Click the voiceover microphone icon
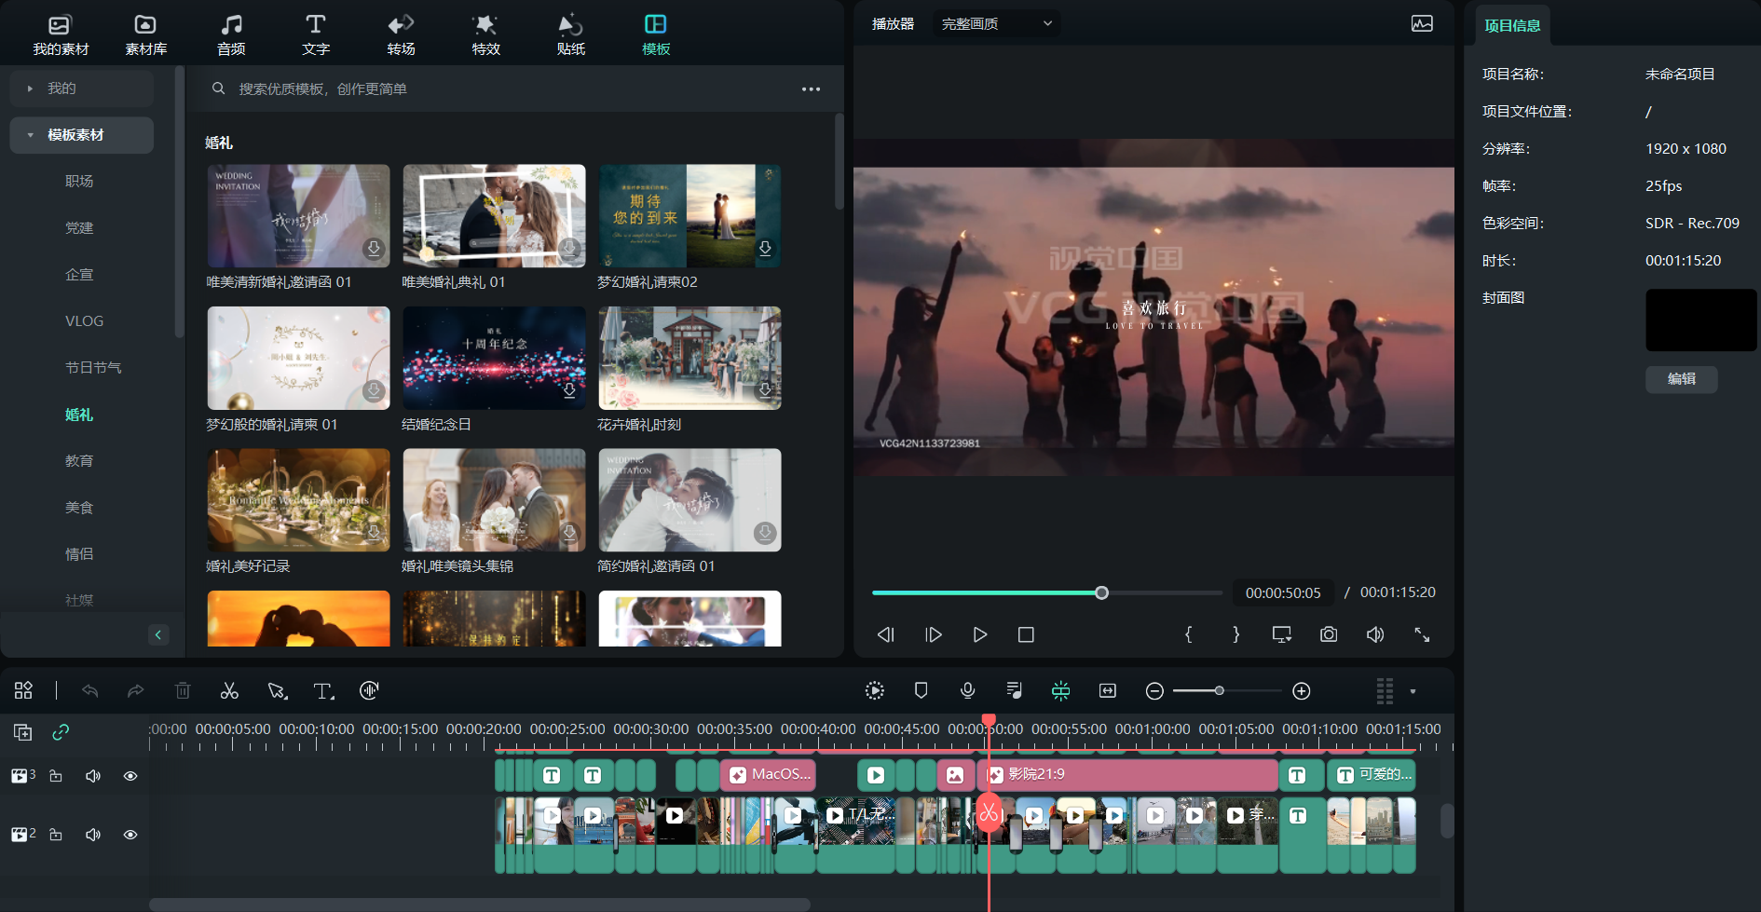Viewport: 1761px width, 912px height. pos(968,690)
